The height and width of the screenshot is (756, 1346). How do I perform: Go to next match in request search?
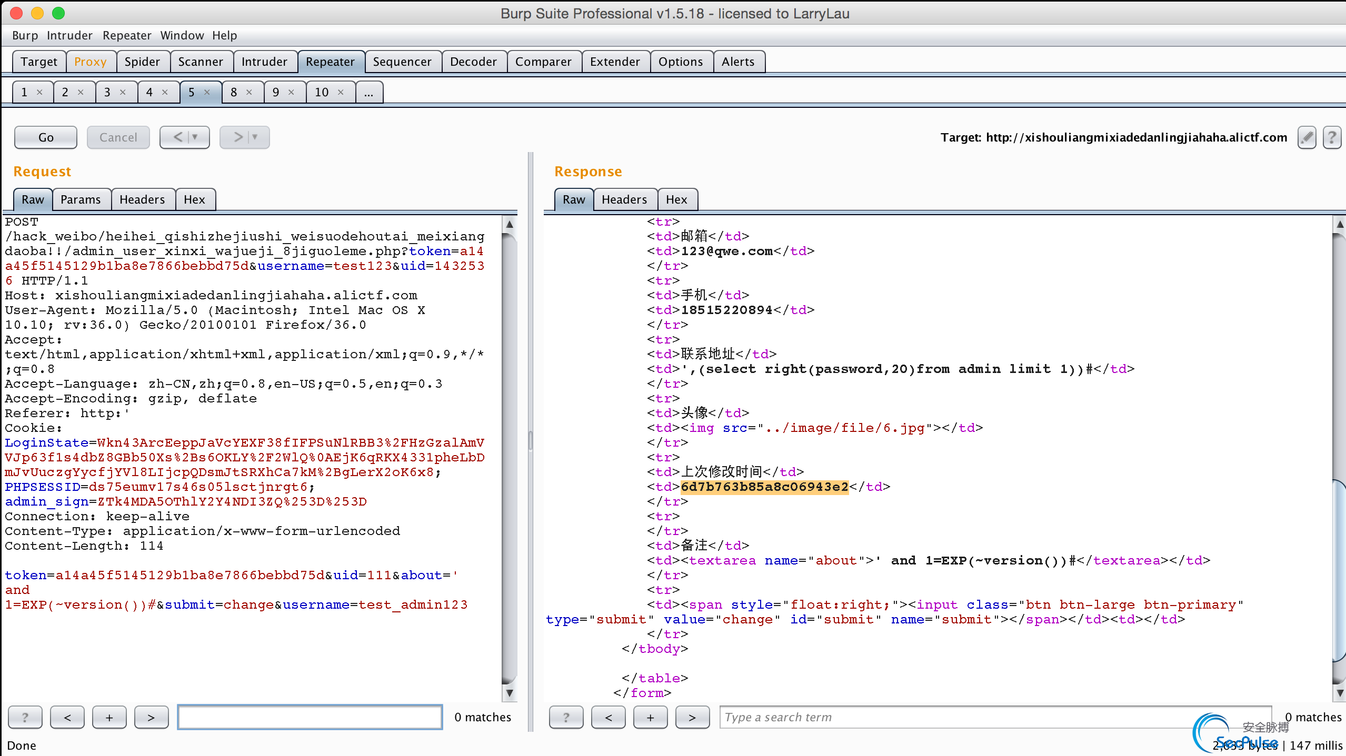tap(151, 717)
